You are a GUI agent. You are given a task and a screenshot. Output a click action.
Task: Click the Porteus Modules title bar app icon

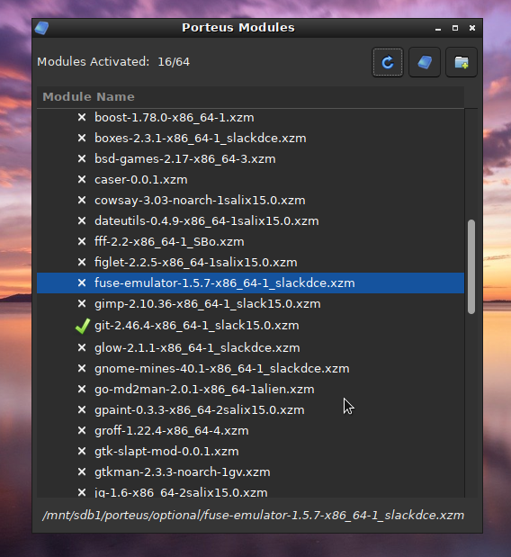42,28
